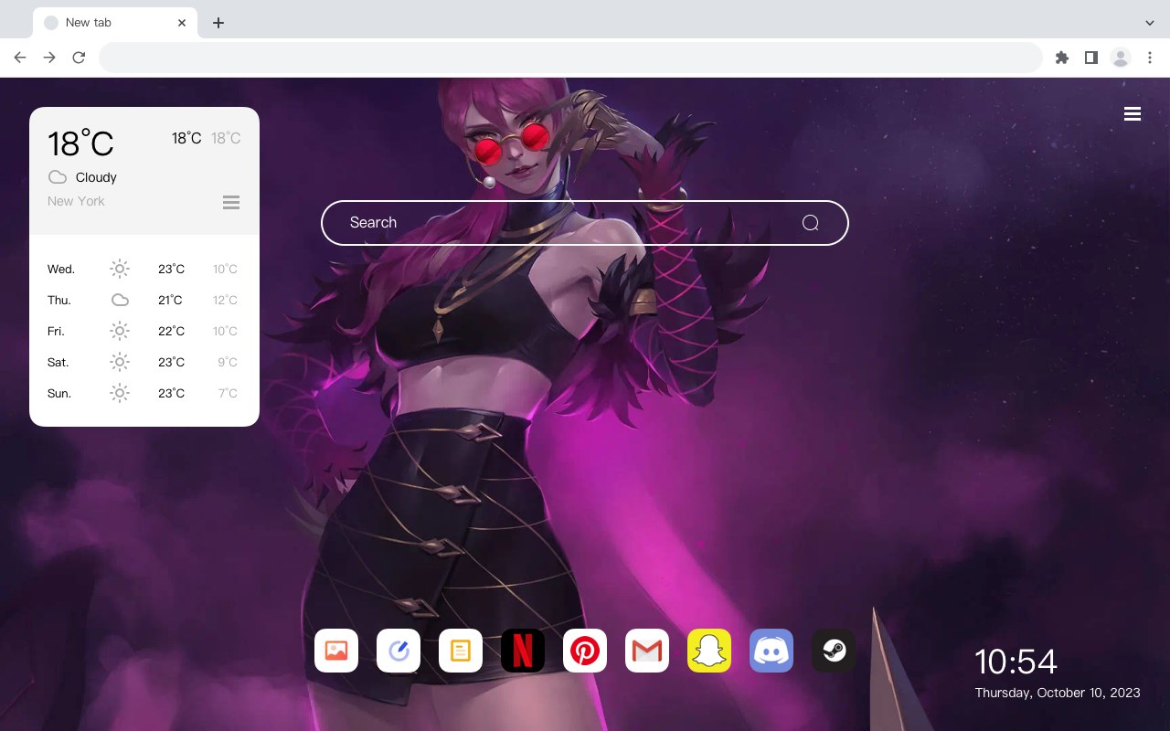
Task: Go forward to next page
Action: (x=49, y=58)
